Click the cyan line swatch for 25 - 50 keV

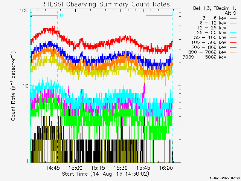pos(233,33)
